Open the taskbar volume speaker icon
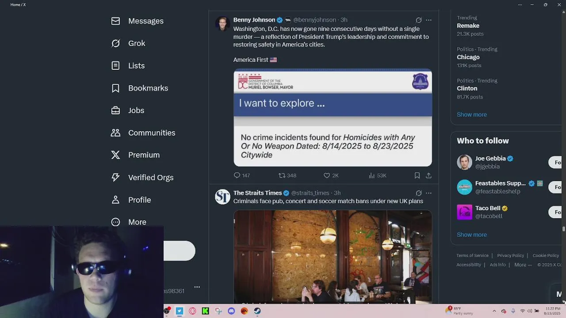This screenshot has width=566, height=318. [530, 311]
